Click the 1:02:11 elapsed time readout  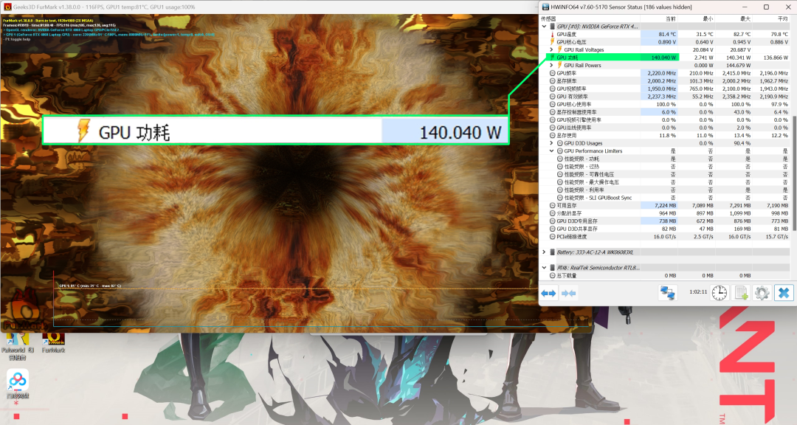pos(698,291)
